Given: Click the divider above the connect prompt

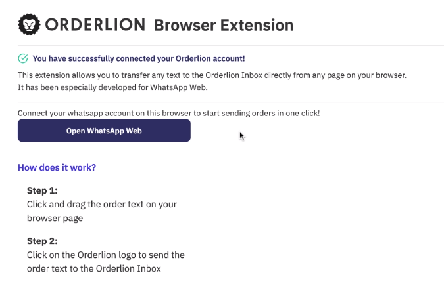Looking at the screenshot, I should (230, 102).
